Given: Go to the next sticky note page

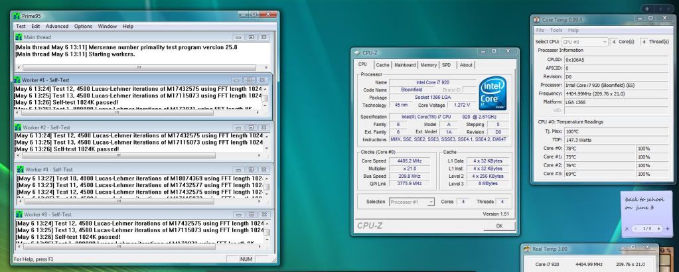Looking at the screenshot, I should coord(659,229).
